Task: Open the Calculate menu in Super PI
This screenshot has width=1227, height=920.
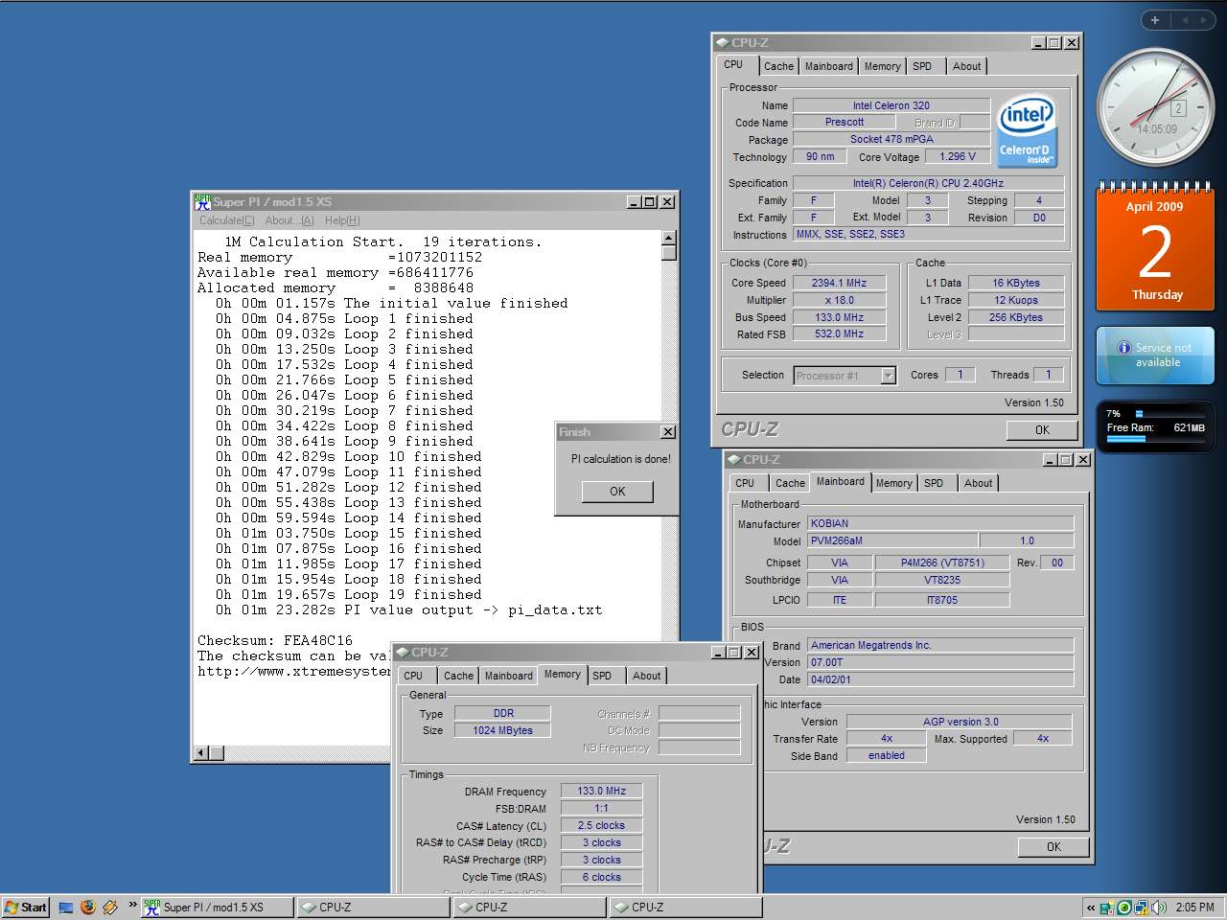Action: pos(227,220)
